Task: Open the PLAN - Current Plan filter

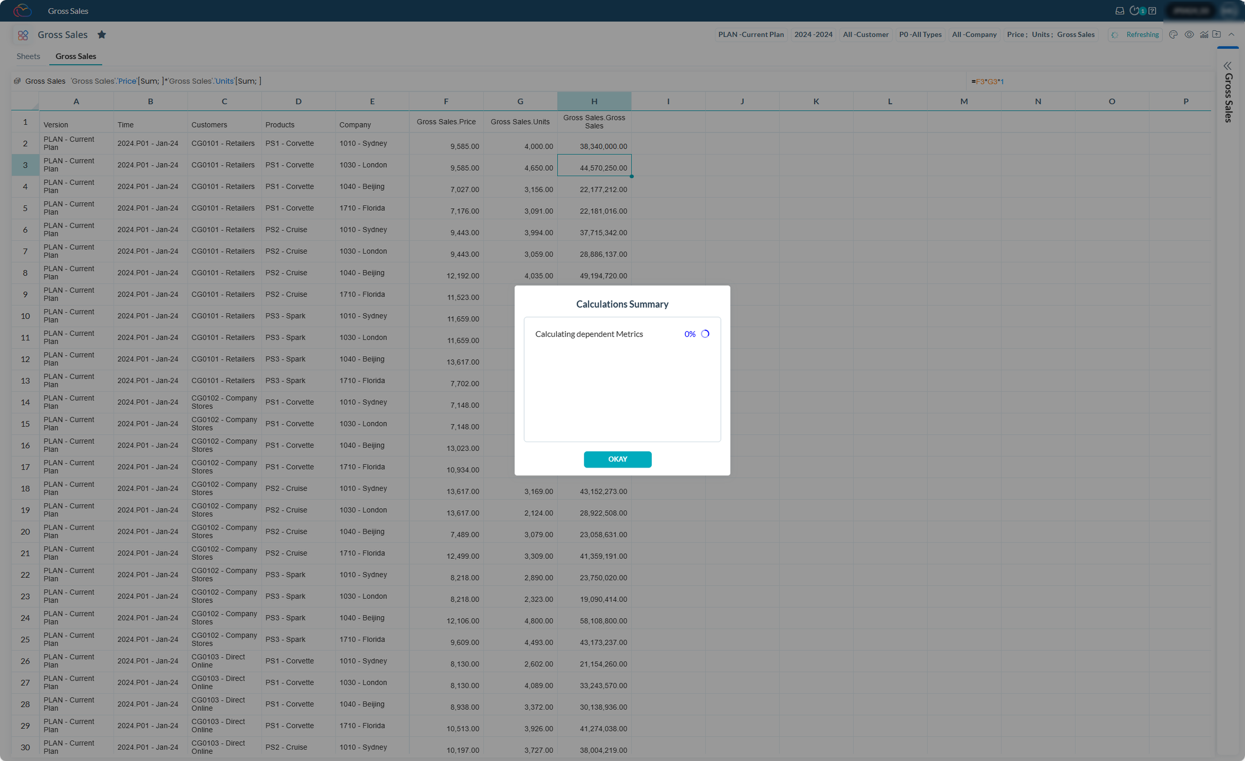Action: 751,35
